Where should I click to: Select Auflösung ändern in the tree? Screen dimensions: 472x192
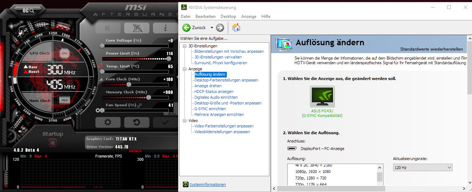[210, 74]
